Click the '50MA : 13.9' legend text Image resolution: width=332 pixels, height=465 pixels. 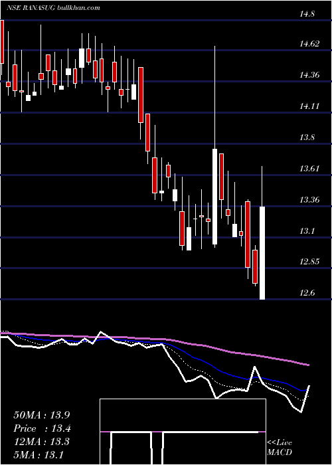tap(41, 415)
